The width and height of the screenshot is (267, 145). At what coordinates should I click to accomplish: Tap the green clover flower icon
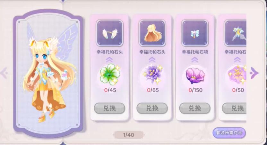pyautogui.click(x=110, y=74)
